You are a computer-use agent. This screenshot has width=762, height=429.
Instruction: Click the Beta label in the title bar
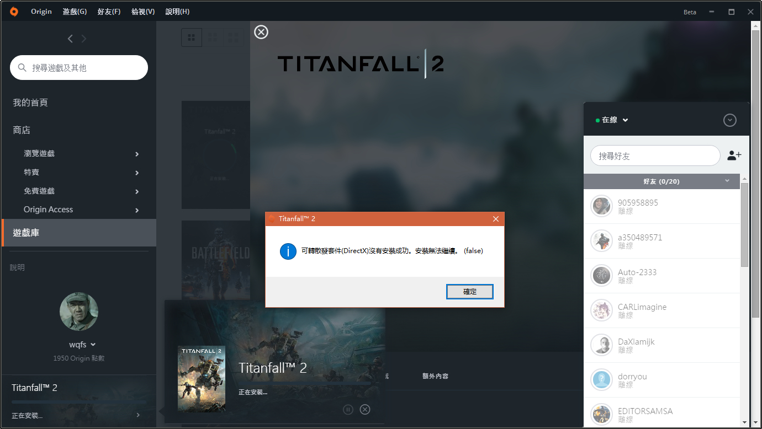point(690,12)
